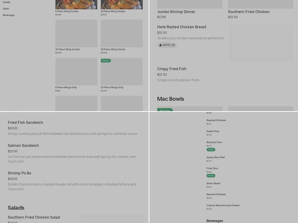
Task: Click the thumbs-up 100% rating icon
Action: coord(161,45)
